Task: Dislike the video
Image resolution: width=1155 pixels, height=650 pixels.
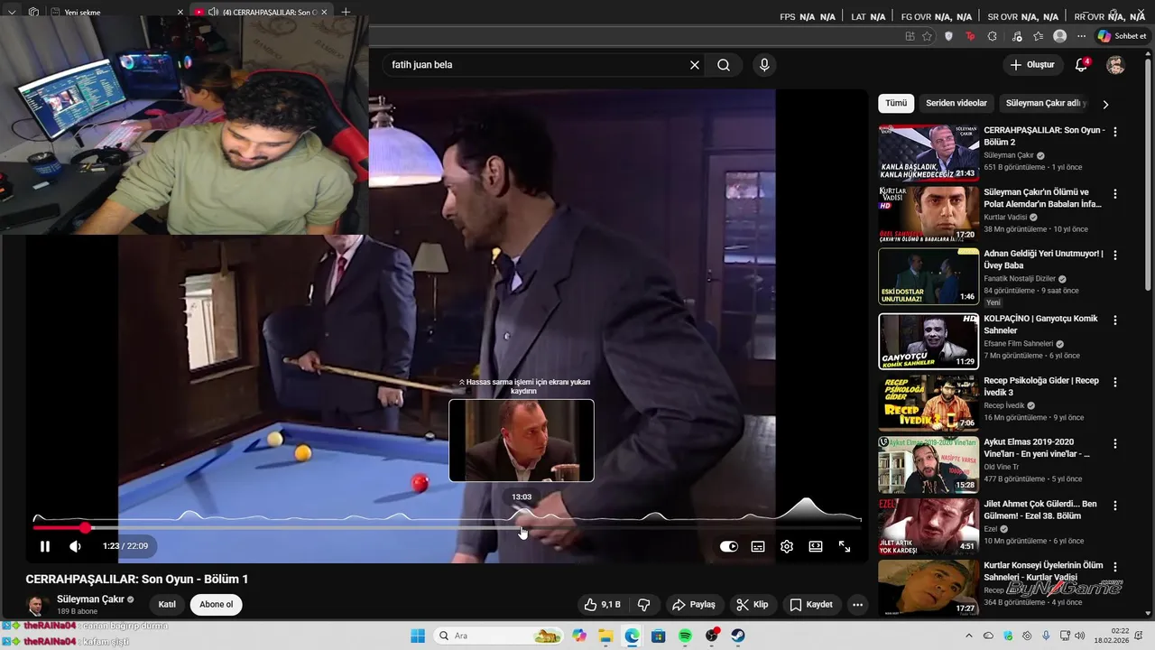Action: [x=644, y=605]
